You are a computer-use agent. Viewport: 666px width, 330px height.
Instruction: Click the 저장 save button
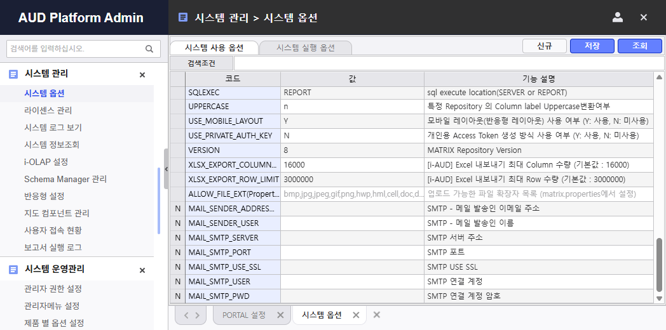coord(592,46)
